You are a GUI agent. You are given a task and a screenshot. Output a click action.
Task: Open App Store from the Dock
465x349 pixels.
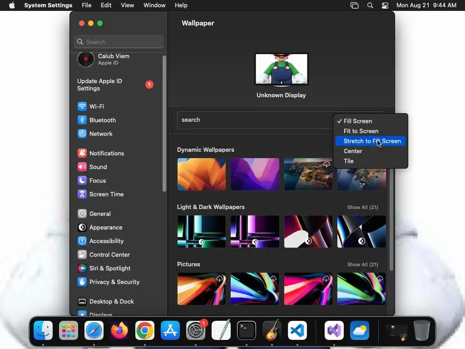pos(170,330)
